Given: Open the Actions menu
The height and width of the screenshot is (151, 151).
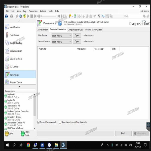Looking at the screenshot, I should [43, 11].
